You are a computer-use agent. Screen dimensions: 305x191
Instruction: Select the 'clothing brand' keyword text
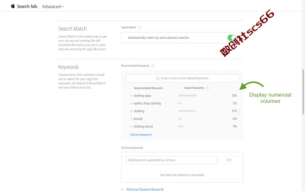click(143, 127)
